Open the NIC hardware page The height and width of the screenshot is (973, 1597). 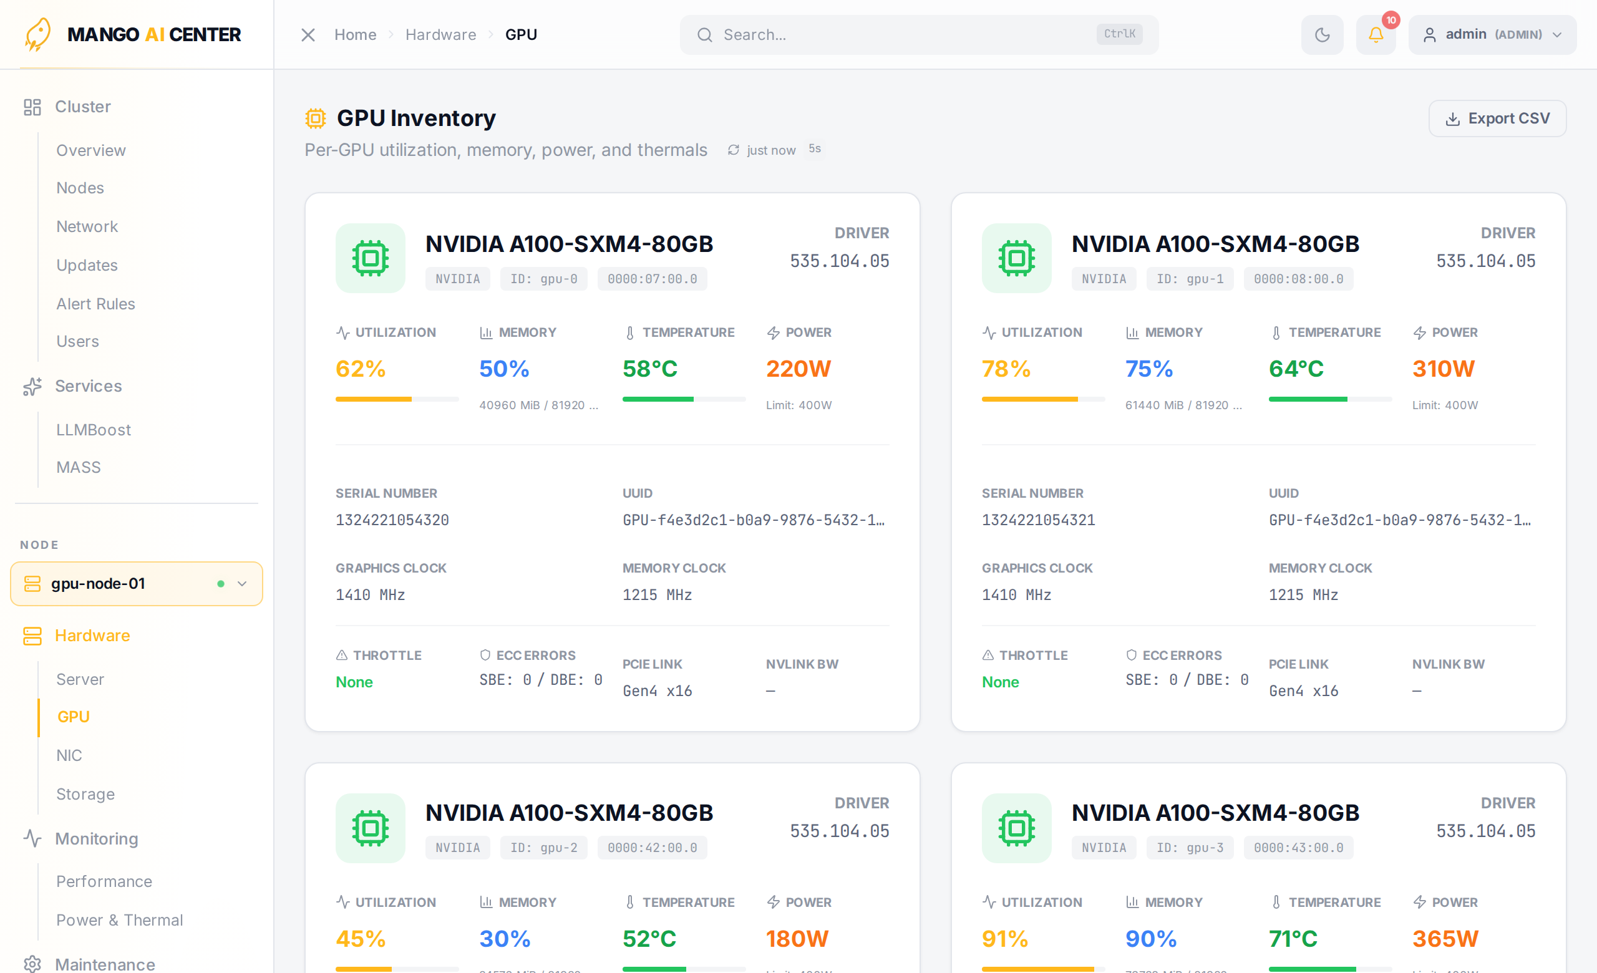(x=69, y=756)
